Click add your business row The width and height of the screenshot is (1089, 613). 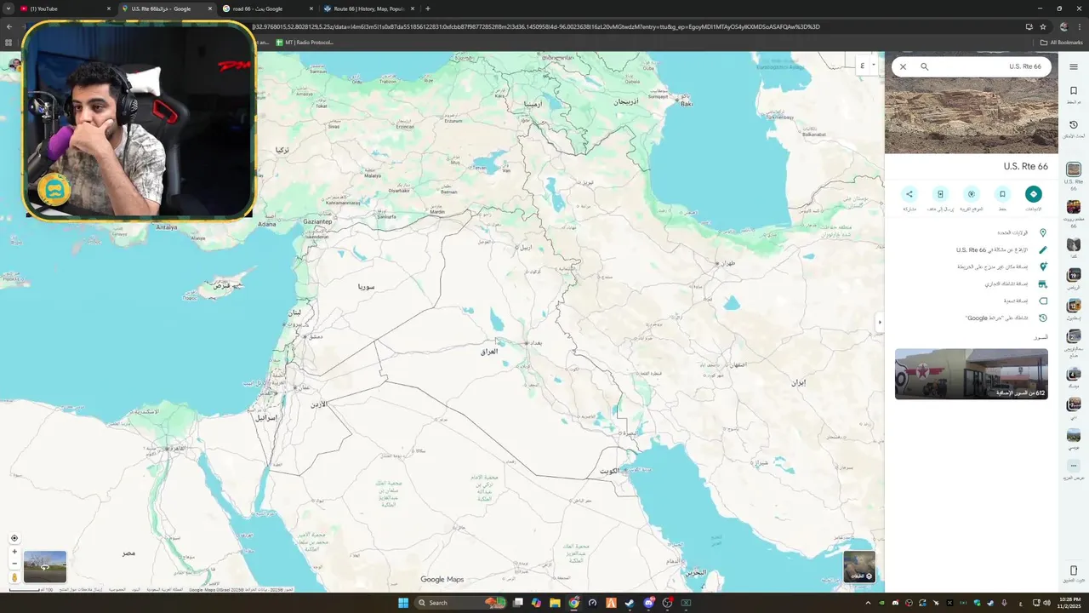(x=972, y=284)
